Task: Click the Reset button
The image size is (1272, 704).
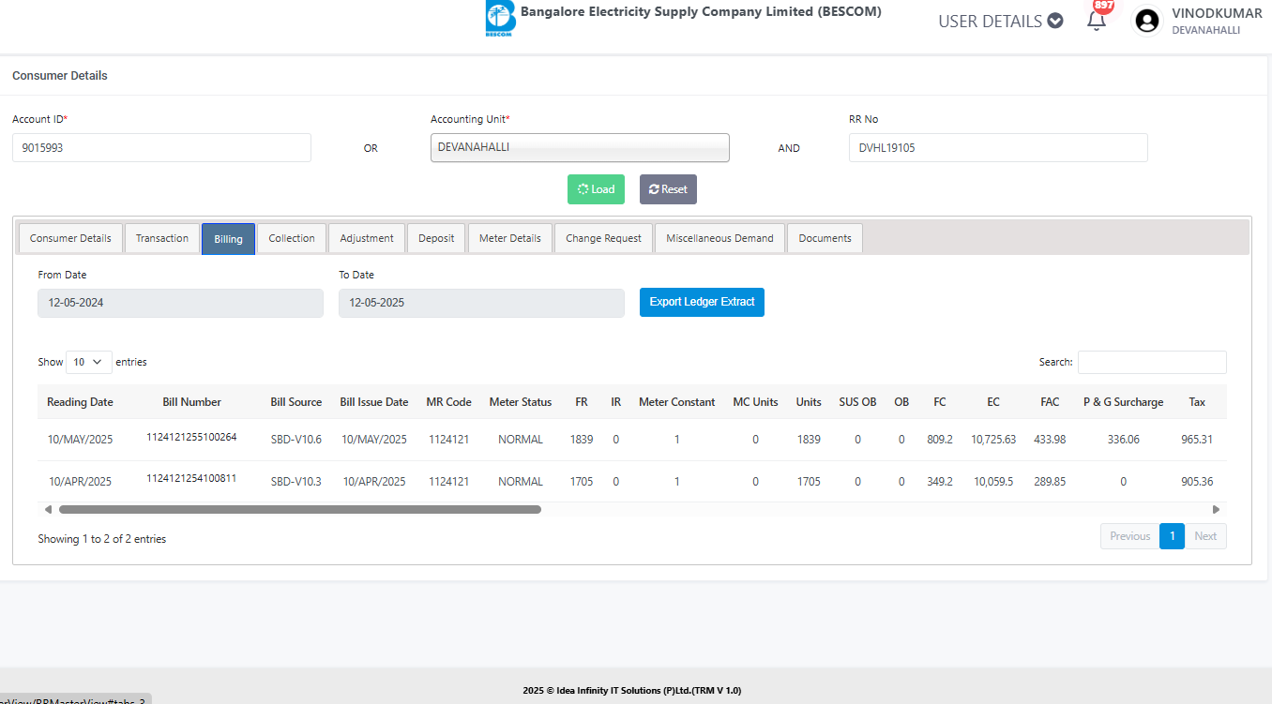Action: (x=668, y=189)
